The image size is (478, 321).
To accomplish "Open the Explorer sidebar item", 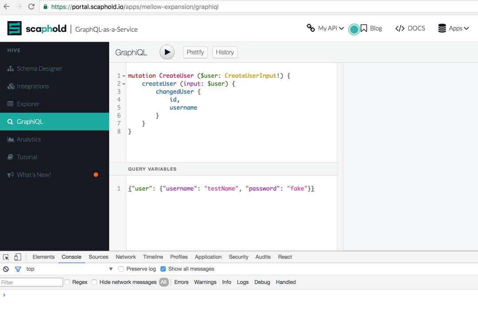I will coord(54,104).
